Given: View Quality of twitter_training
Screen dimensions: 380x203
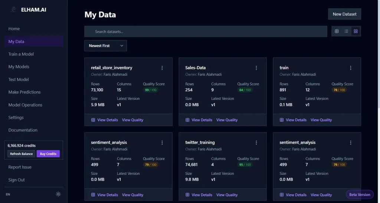Looking at the screenshot, I should (x=227, y=195).
